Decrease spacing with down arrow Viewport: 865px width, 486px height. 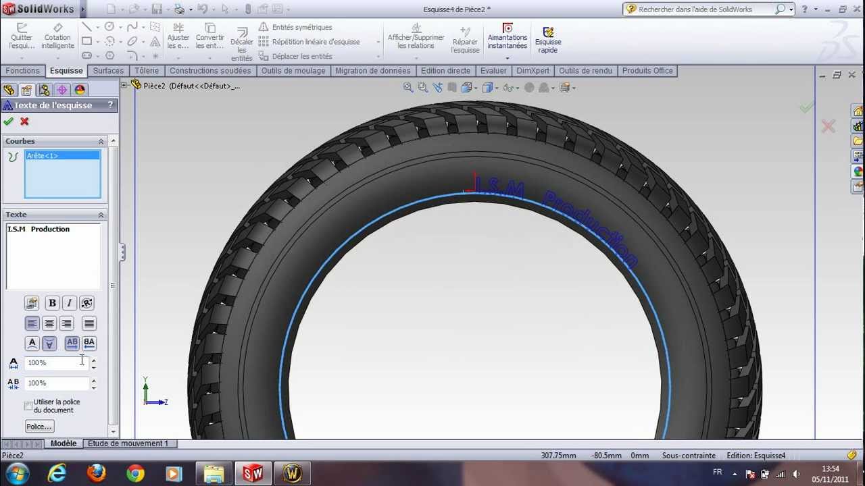point(93,387)
